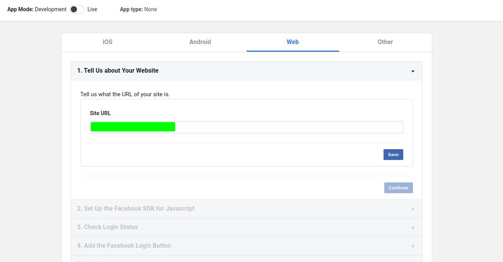503x262 pixels.
Task: Click the right arrow icon on step 4
Action: (x=413, y=246)
